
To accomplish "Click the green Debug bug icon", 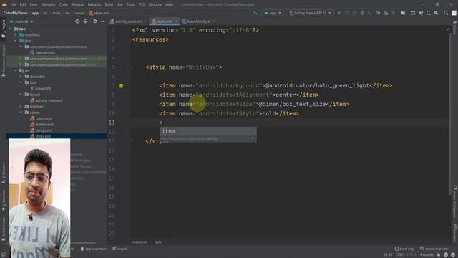I will (362, 13).
